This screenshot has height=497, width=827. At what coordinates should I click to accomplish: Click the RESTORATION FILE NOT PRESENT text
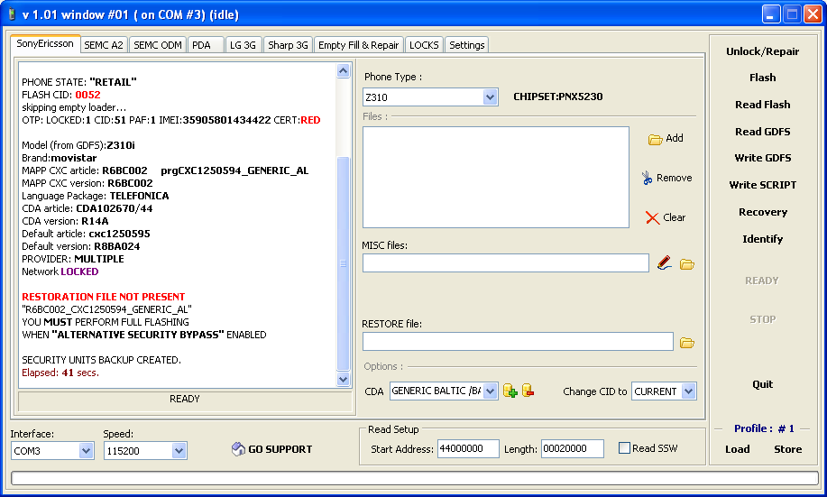(104, 297)
